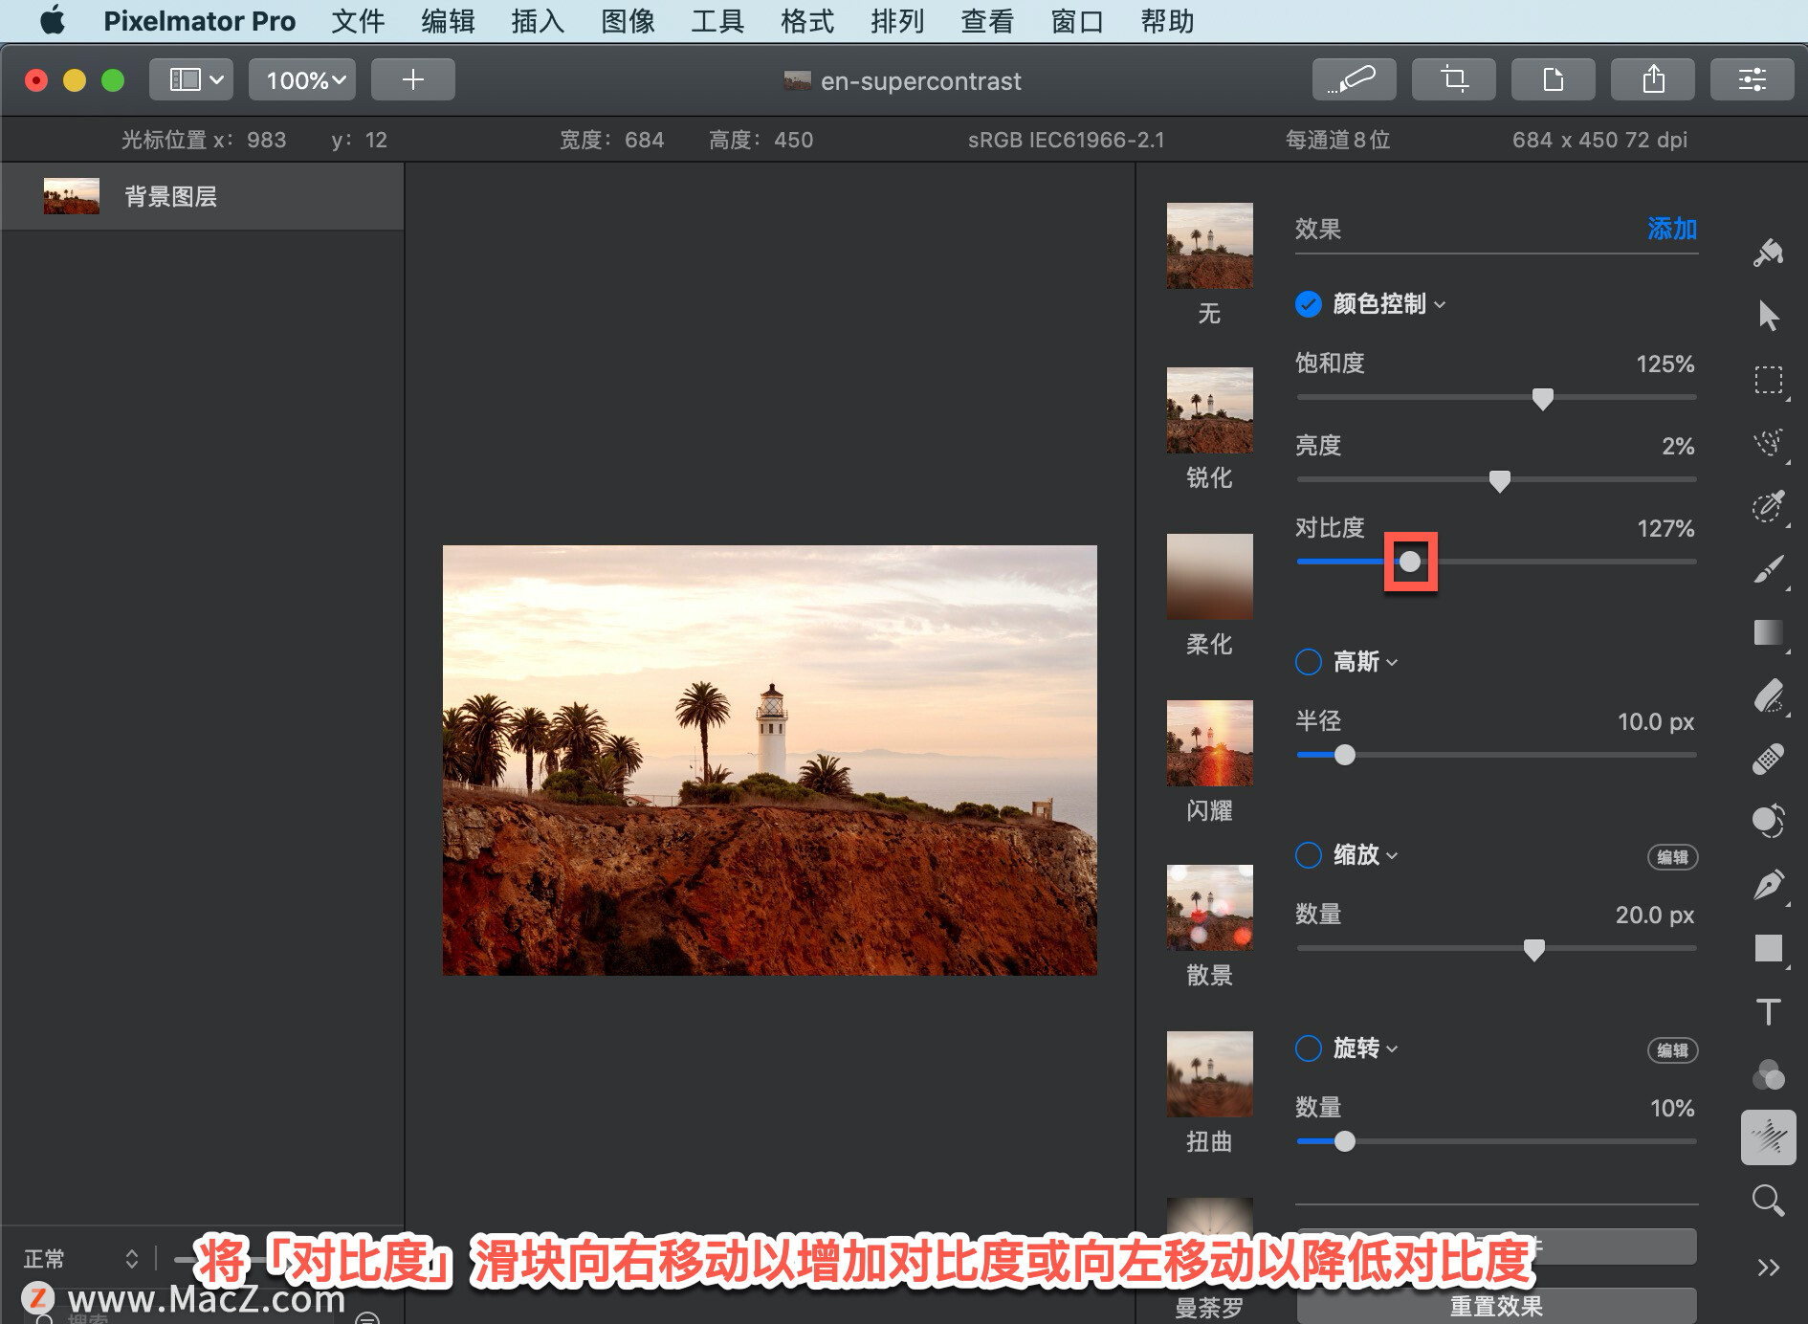Image resolution: width=1808 pixels, height=1324 pixels.
Task: Open the 帮助 menu
Action: pyautogui.click(x=1167, y=21)
